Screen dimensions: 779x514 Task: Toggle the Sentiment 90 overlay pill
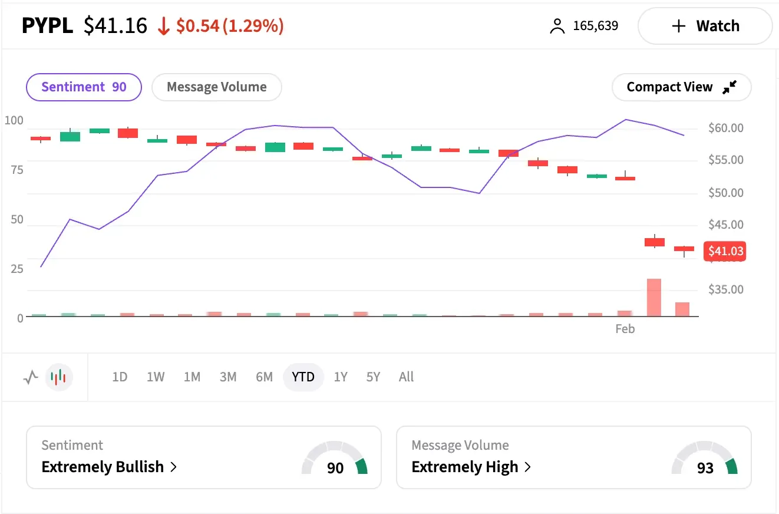point(84,87)
